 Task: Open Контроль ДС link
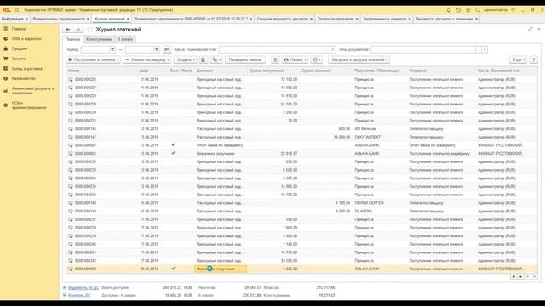pos(79,295)
